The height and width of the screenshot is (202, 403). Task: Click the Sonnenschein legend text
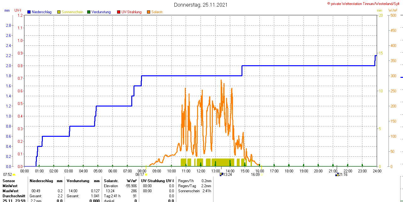click(72, 12)
